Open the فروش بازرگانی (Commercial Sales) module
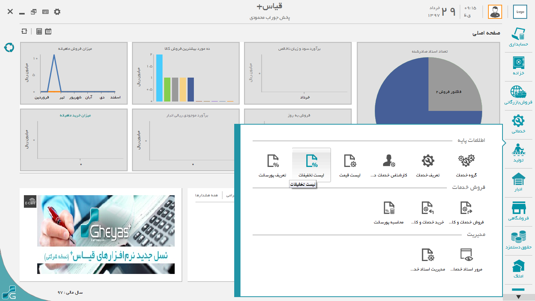 click(x=518, y=96)
